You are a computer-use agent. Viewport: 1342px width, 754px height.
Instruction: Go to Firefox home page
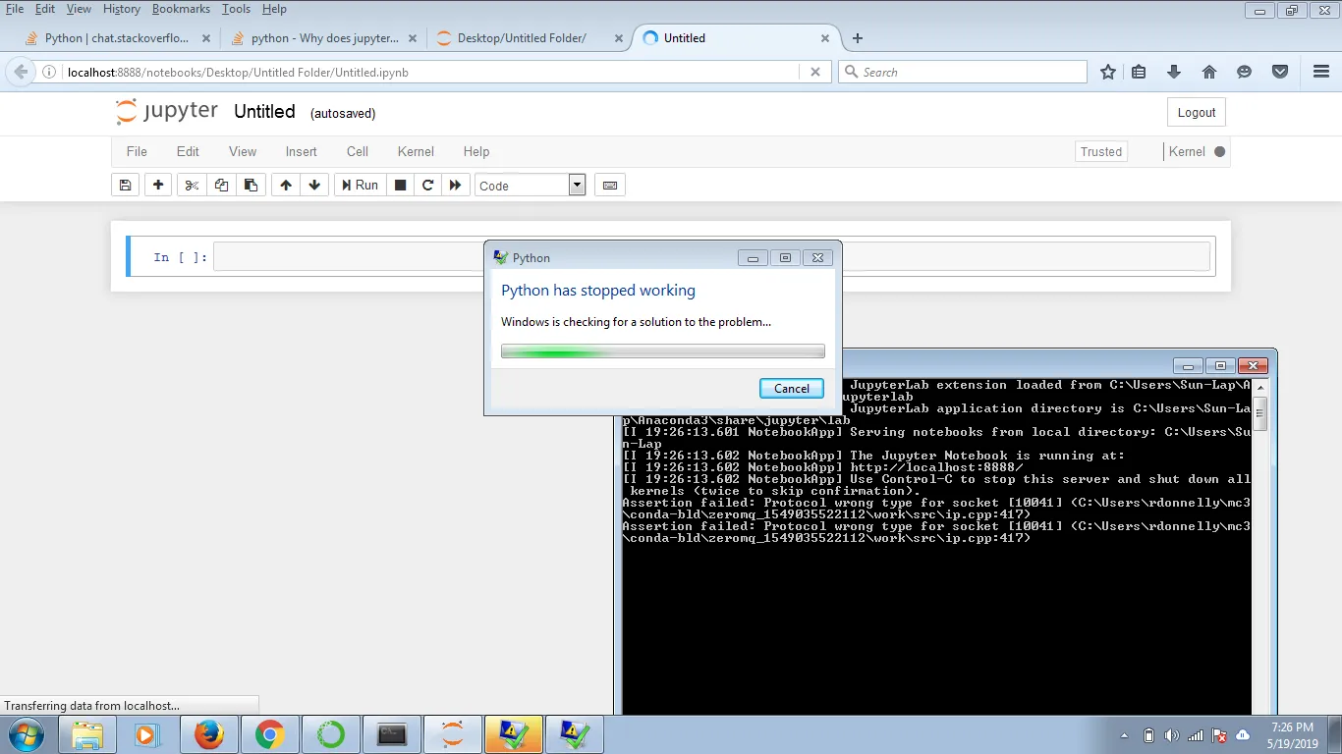[x=1209, y=72]
